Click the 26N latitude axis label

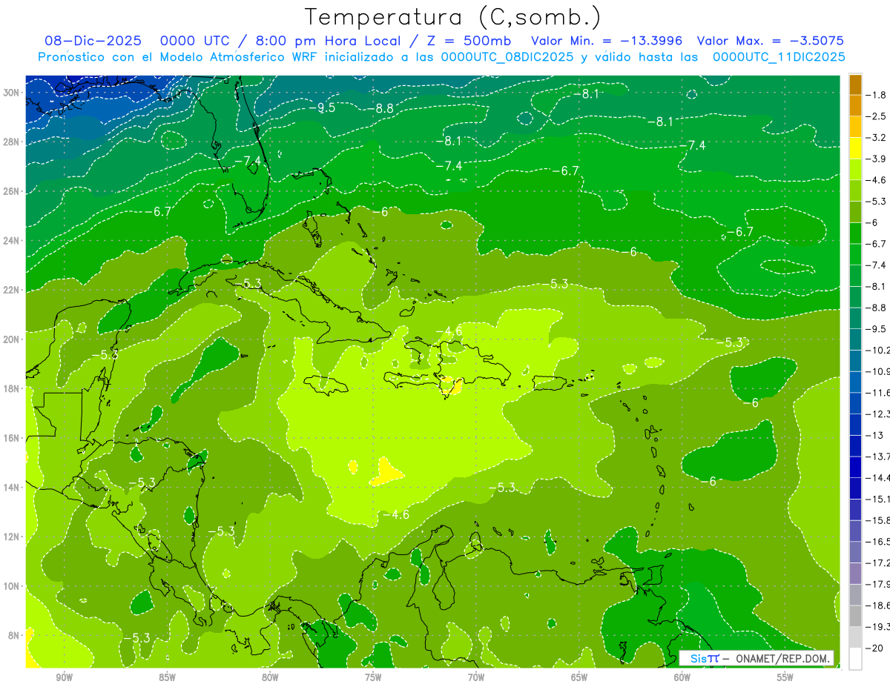point(11,191)
